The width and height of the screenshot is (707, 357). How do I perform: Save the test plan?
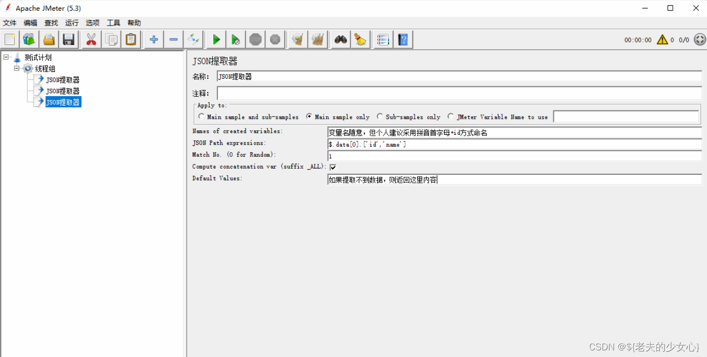tap(68, 39)
